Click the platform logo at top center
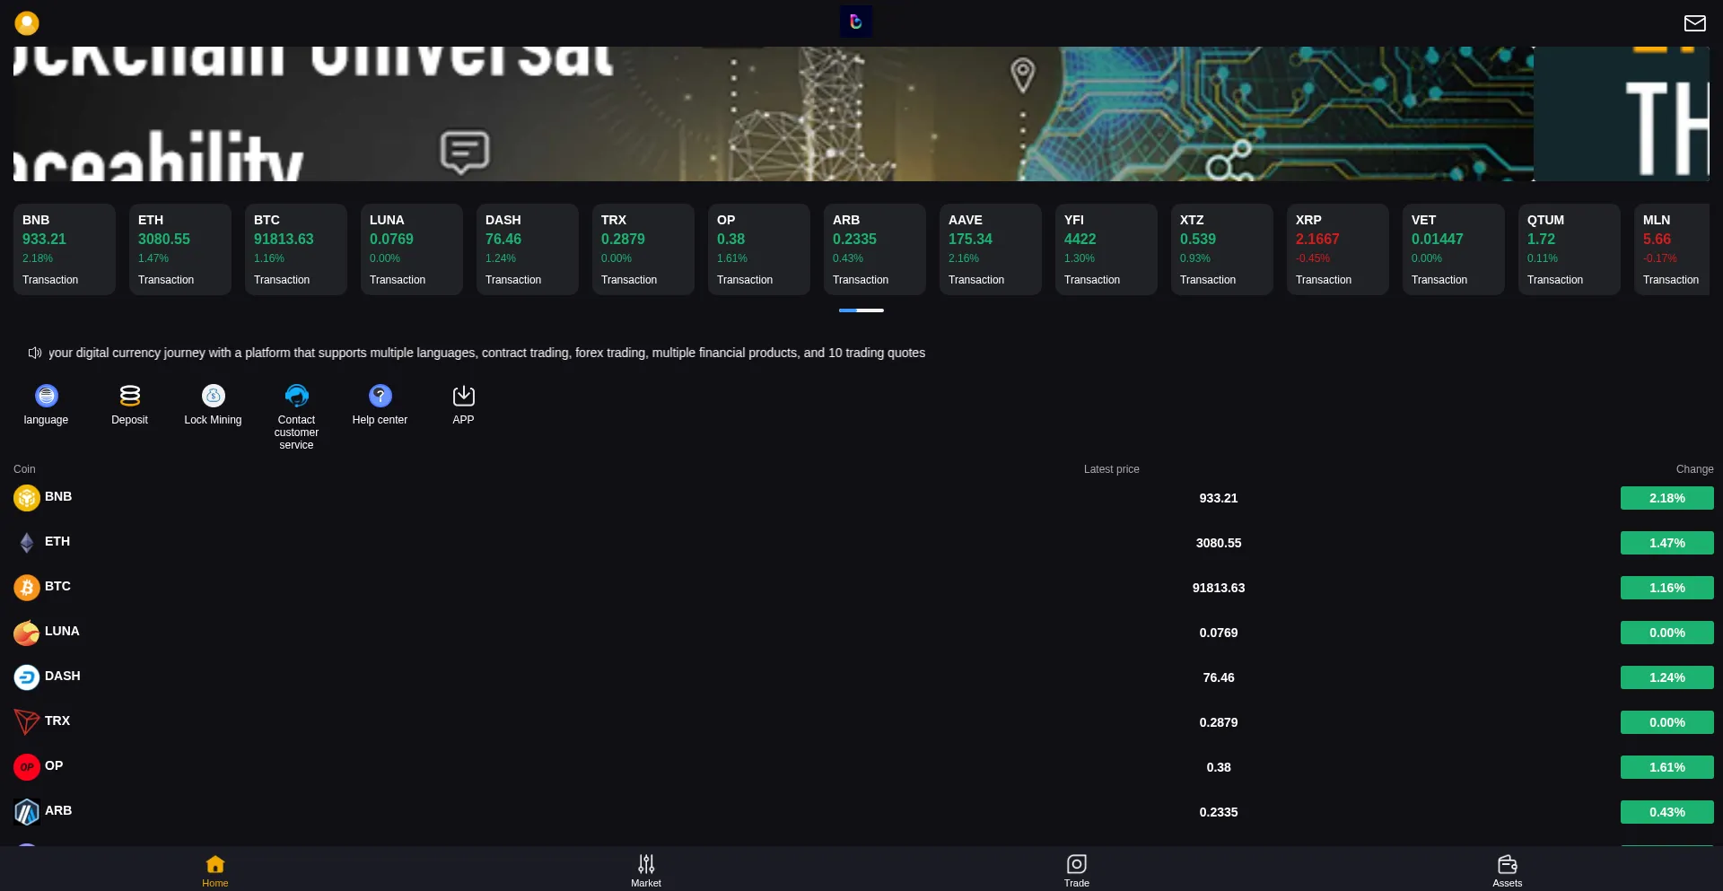The image size is (1723, 891). click(855, 22)
